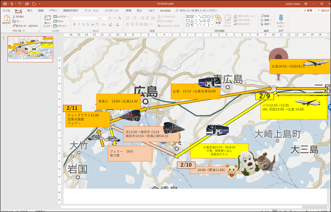Open the Font group dialog launcher

coord(123,31)
